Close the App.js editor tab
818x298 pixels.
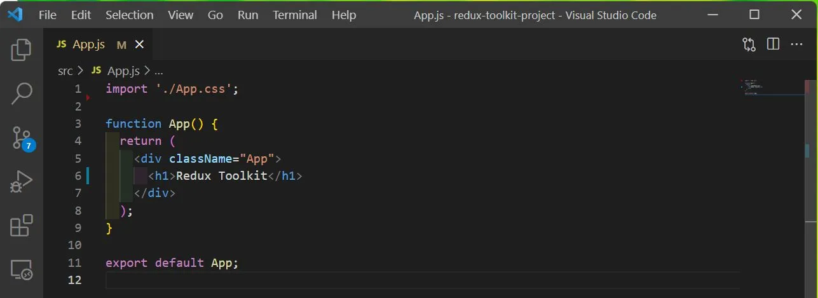140,44
